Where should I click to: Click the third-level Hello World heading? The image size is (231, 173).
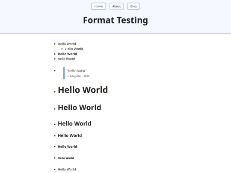[x=74, y=123]
